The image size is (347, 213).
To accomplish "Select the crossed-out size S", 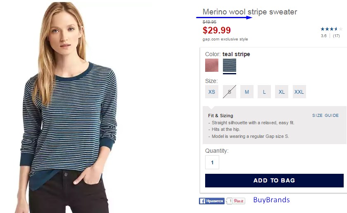I will coord(229,92).
